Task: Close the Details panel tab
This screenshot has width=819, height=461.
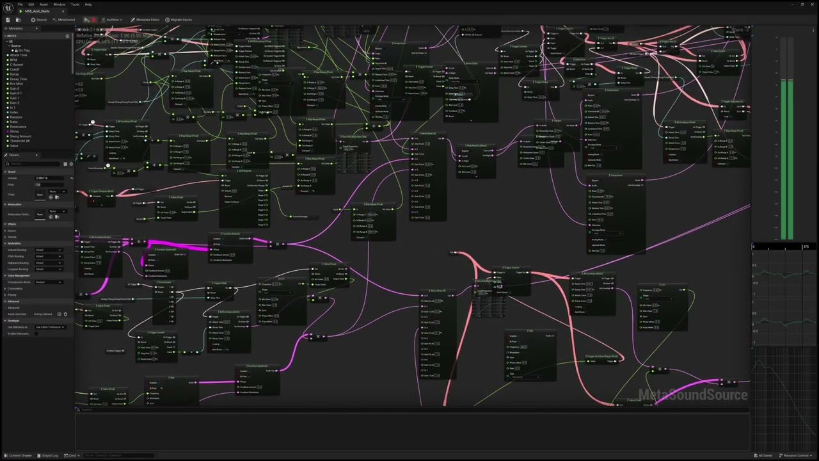Action: [36, 155]
